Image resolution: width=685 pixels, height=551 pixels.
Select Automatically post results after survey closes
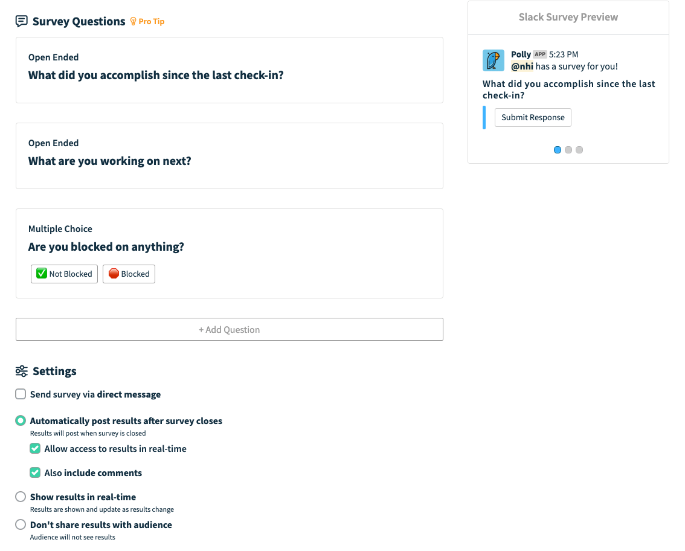(21, 420)
